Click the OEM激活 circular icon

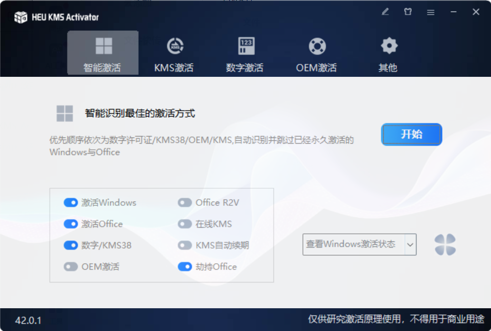point(316,46)
